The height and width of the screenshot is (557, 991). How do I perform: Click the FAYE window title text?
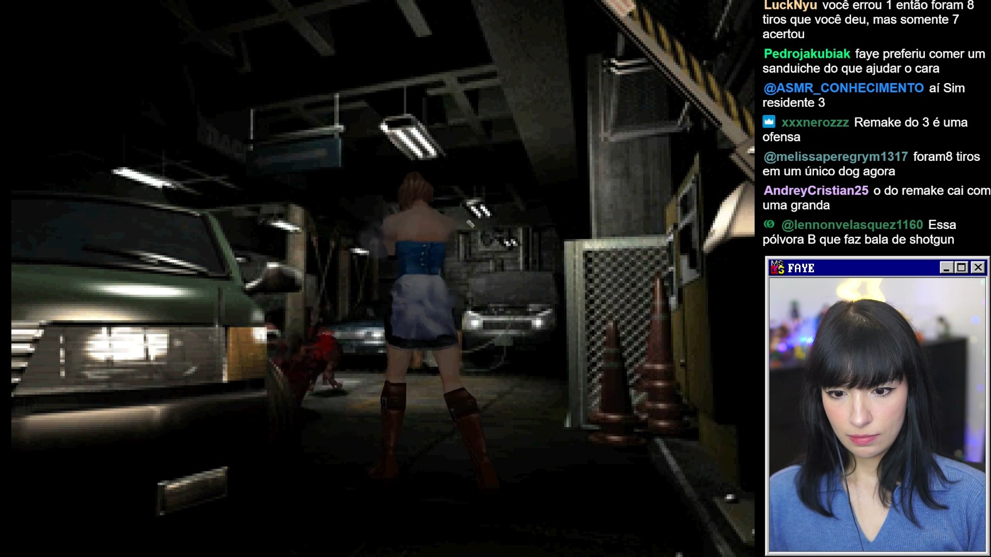click(x=801, y=268)
